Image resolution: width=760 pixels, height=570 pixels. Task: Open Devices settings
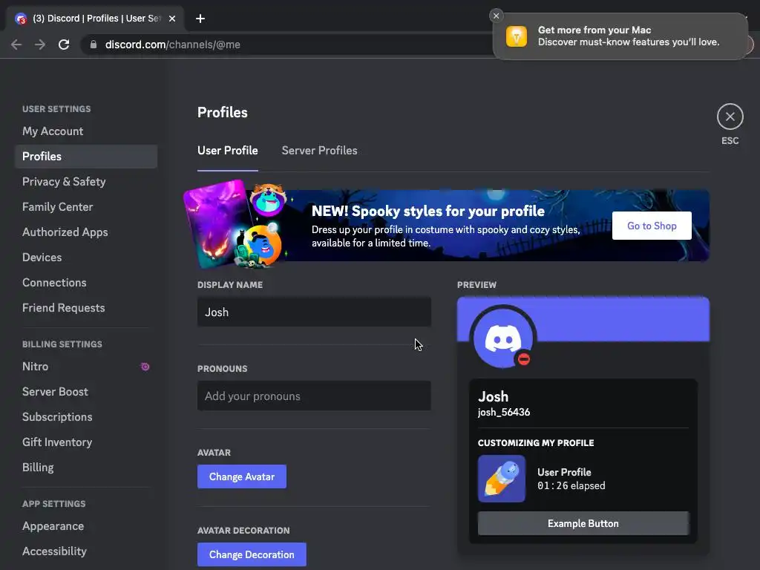coord(86,258)
